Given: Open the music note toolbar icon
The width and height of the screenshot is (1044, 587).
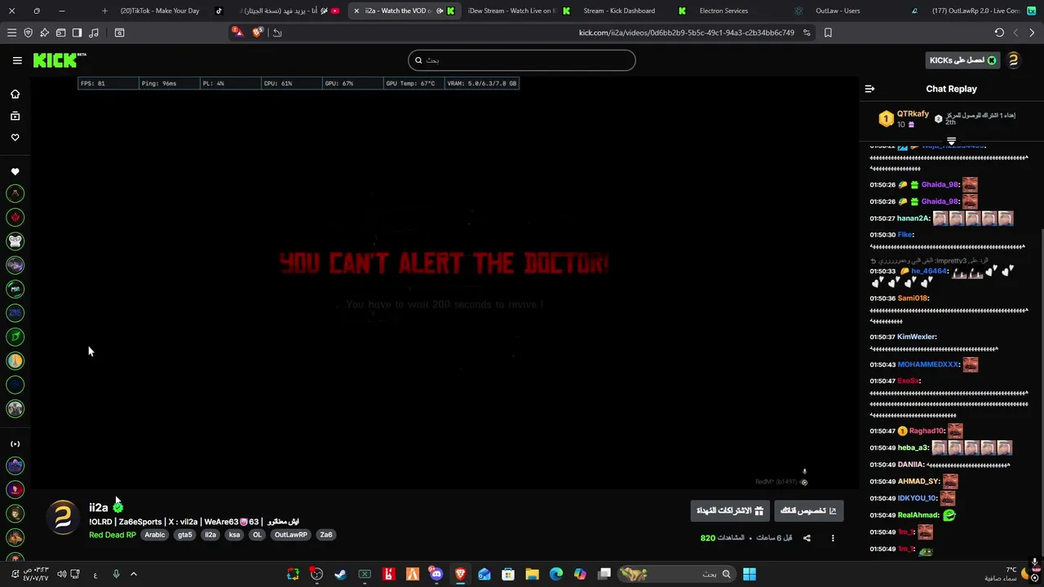Looking at the screenshot, I should (93, 33).
